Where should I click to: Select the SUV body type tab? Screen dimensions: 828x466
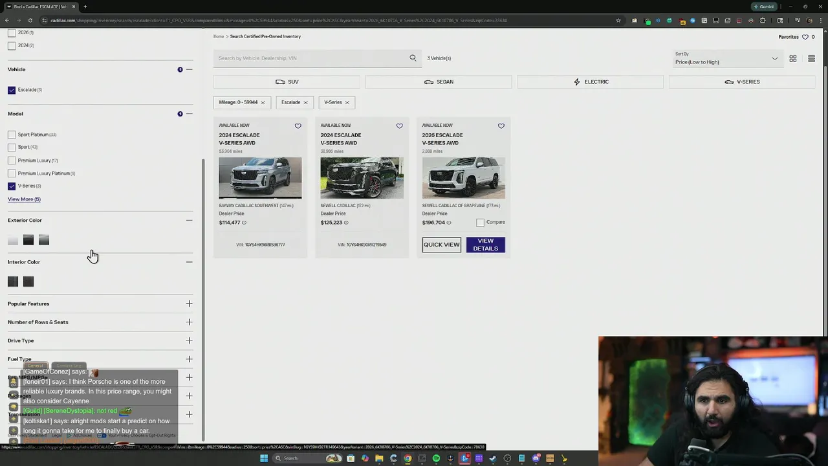coord(287,82)
